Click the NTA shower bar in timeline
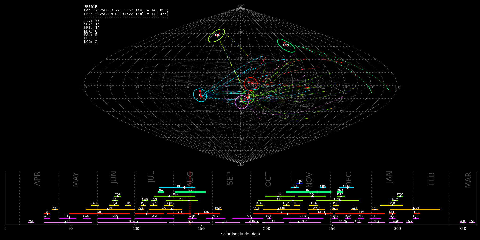480x240 pixels. [305, 222]
